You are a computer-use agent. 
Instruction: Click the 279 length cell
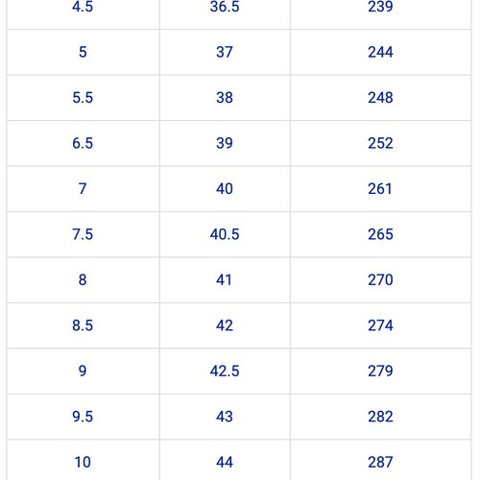[x=380, y=372]
